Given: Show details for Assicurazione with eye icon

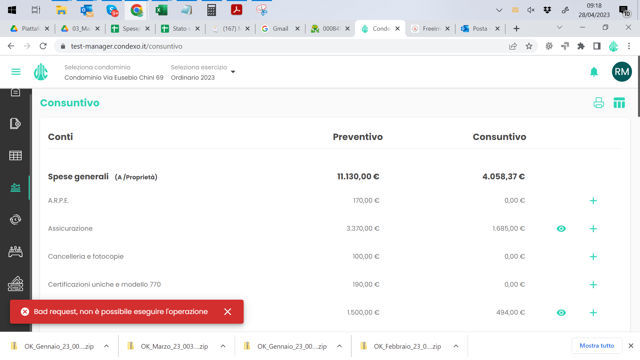Looking at the screenshot, I should (561, 229).
